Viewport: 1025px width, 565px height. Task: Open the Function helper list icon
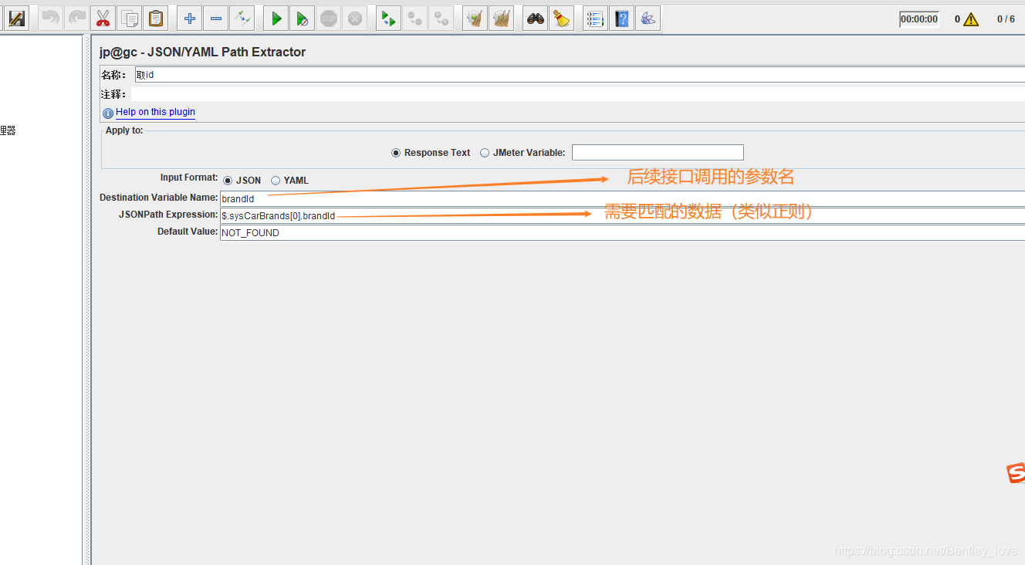pyautogui.click(x=595, y=19)
